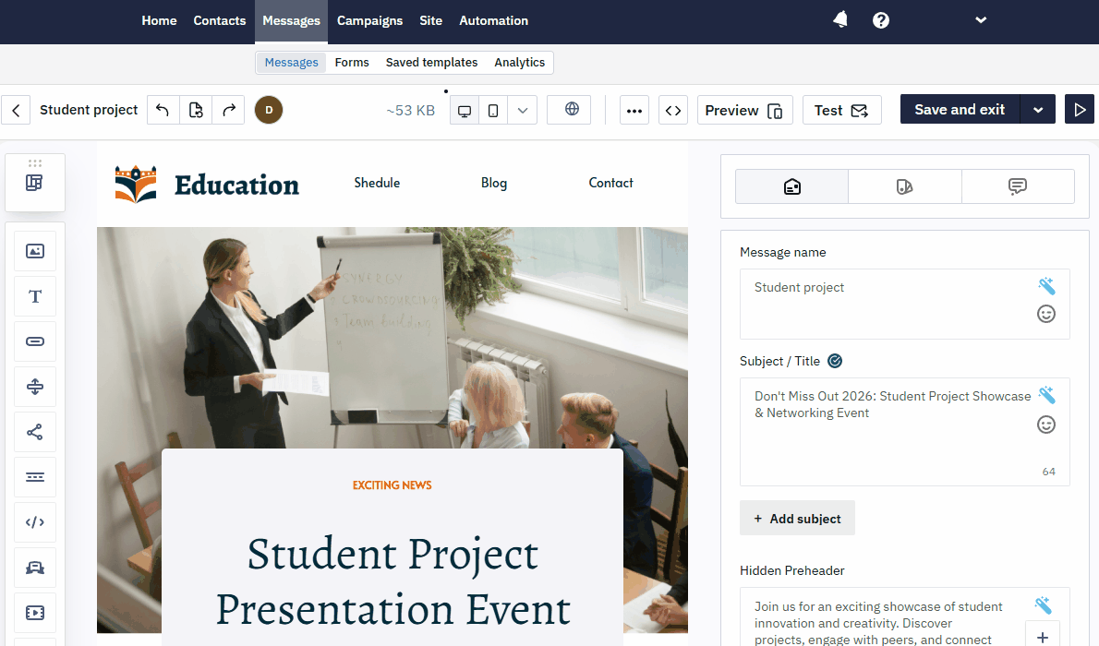Open the appearance styles tab icon

point(905,186)
